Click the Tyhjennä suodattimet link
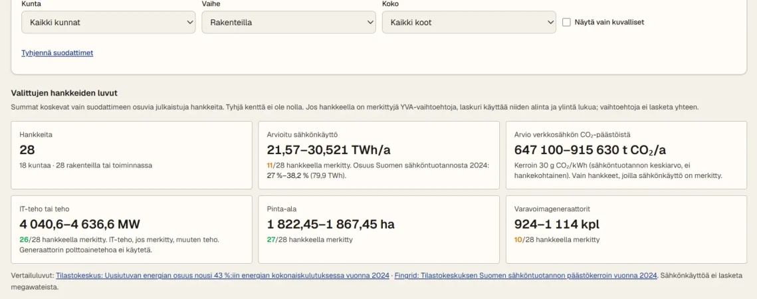 57,52
